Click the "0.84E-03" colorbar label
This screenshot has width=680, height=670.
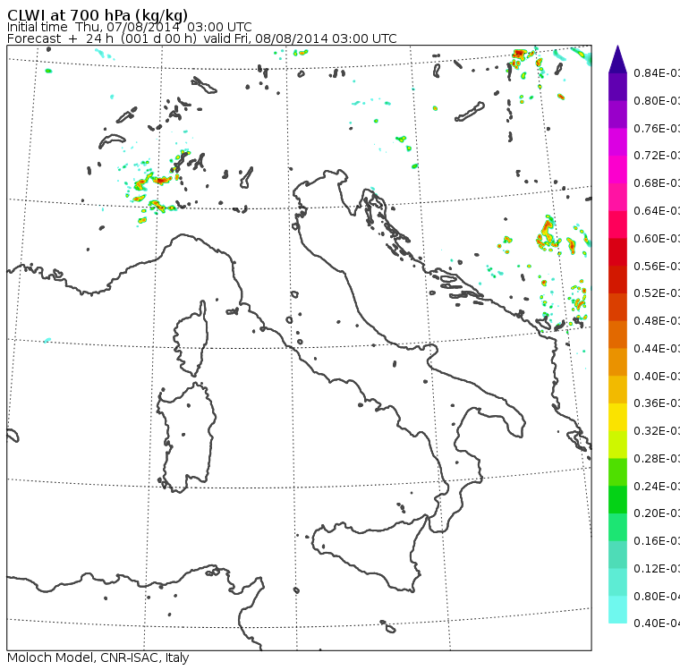click(657, 72)
